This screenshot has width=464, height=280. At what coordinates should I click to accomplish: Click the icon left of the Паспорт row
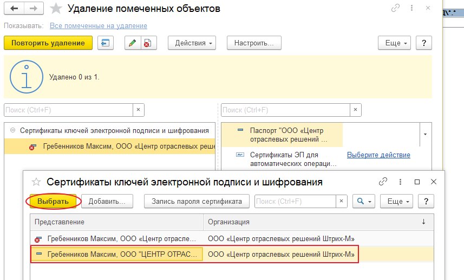pos(240,130)
